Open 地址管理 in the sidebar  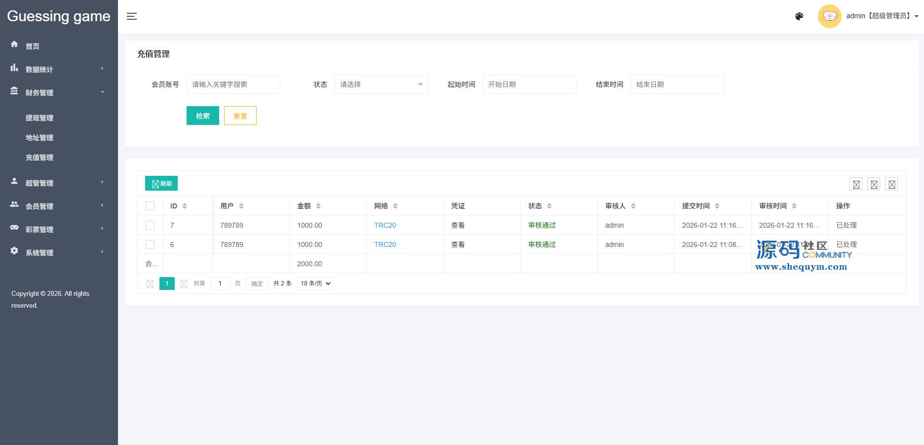coord(39,138)
